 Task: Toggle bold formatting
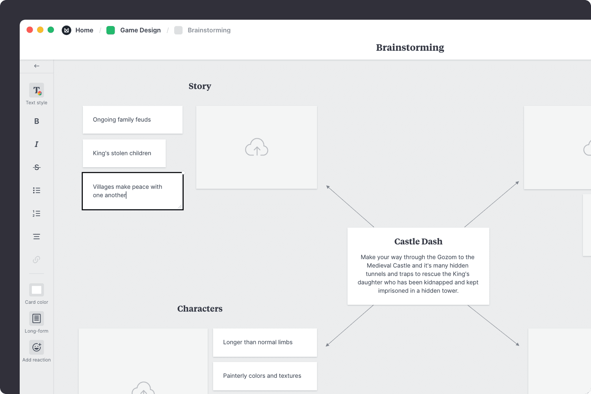coord(36,121)
